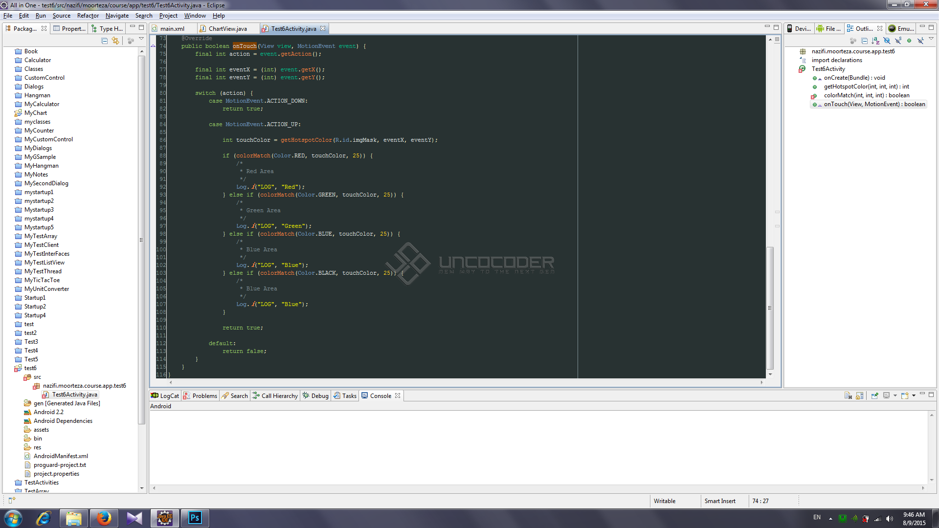
Task: Open Internet Explorer from the taskbar
Action: click(44, 518)
